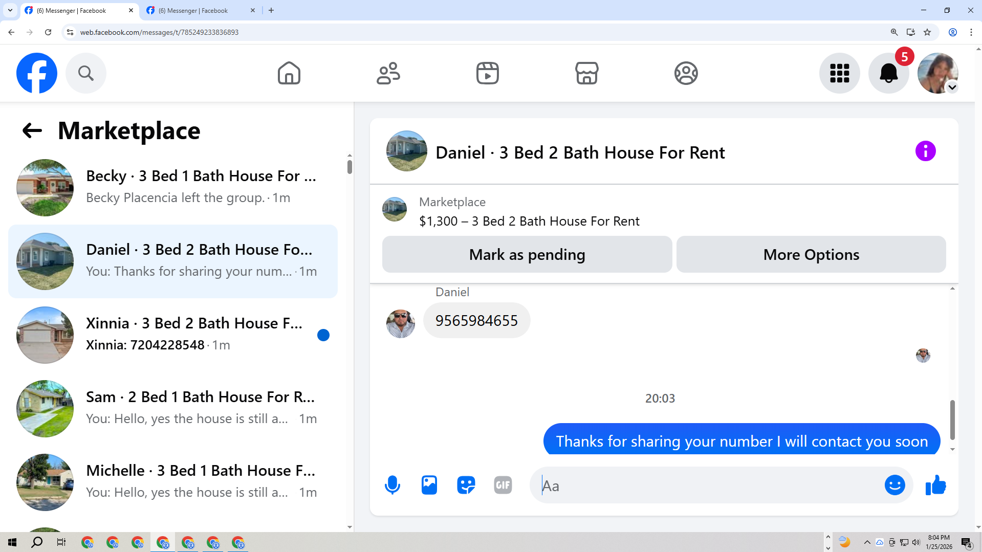Click Daniel's profile photo beside message
This screenshot has width=982, height=552.
point(401,324)
